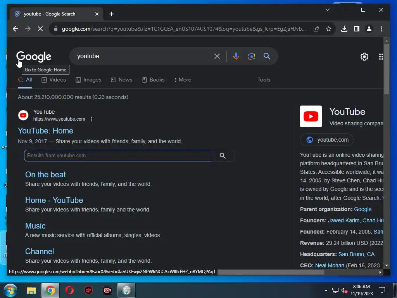Image resolution: width=397 pixels, height=298 pixels.
Task: Show hidden system tray icons
Action: (326, 290)
